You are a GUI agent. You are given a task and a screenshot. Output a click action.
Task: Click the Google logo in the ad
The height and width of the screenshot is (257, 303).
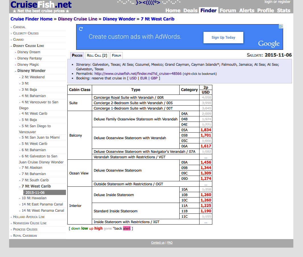pos(269,44)
